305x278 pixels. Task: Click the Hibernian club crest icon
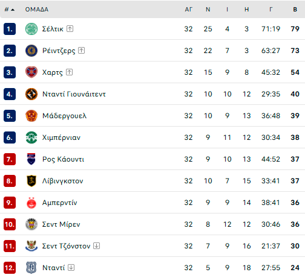click(31, 137)
